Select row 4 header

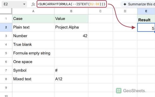point(6,44)
